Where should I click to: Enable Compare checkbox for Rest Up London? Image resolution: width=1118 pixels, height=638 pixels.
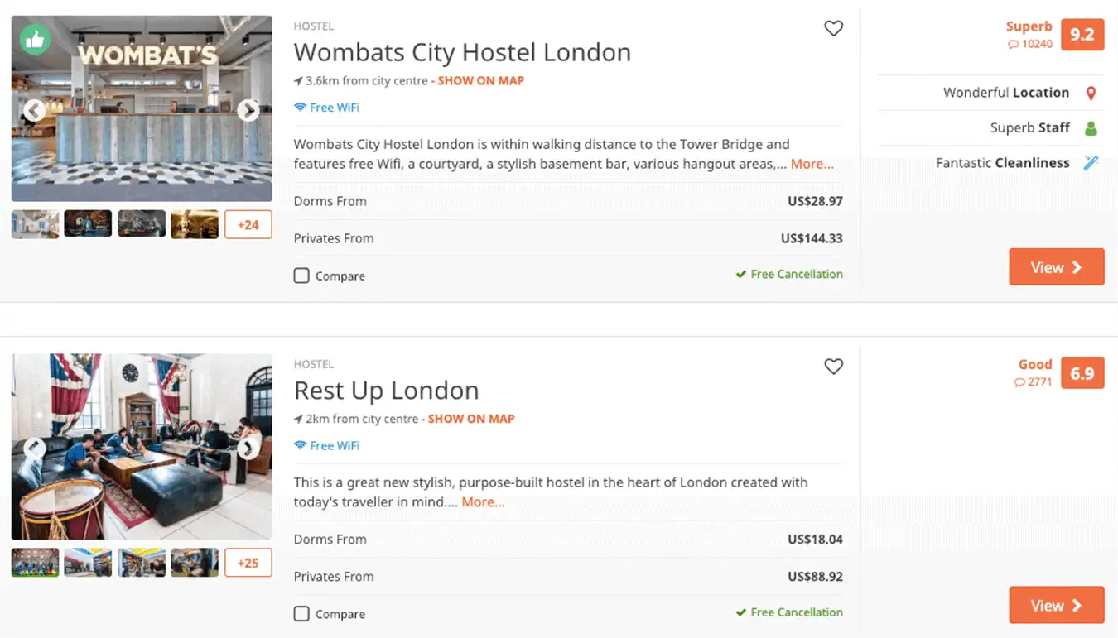[301, 614]
